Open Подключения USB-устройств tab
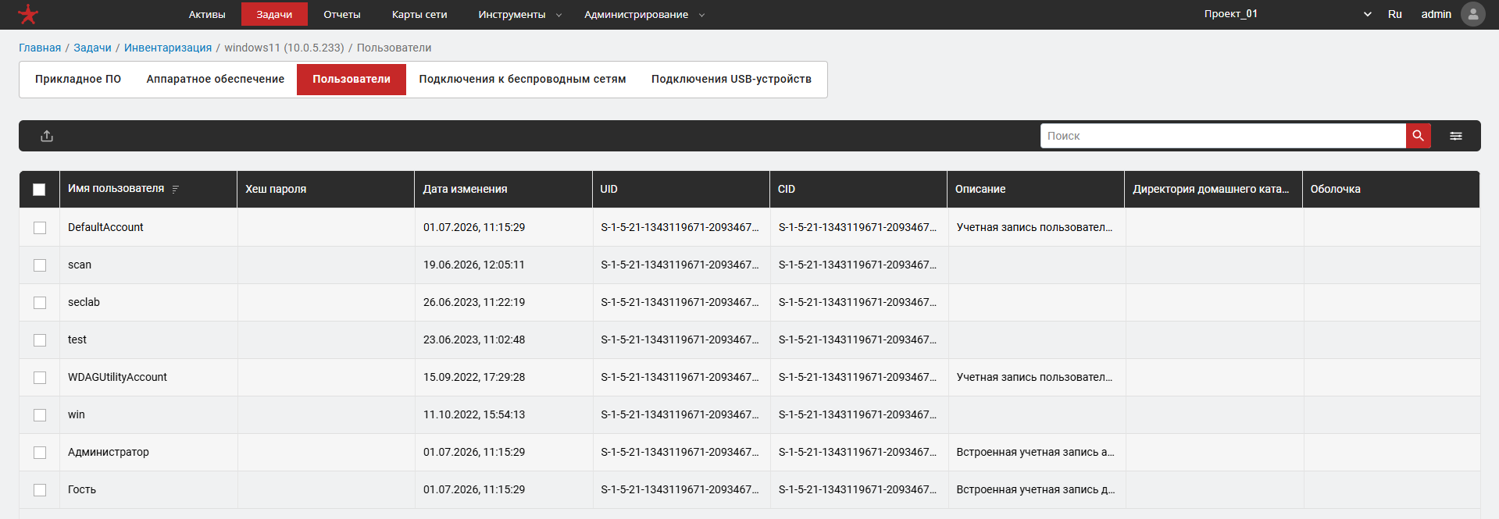Image resolution: width=1499 pixels, height=519 pixels. click(x=731, y=79)
